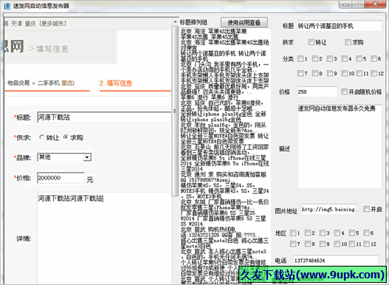
Task: Check 地区 checkbox 11
Action: click(x=351, y=244)
